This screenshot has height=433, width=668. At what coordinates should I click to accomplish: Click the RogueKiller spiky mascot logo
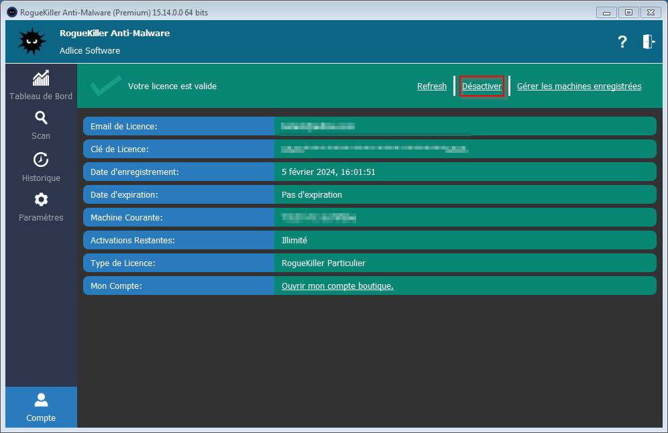click(x=32, y=42)
